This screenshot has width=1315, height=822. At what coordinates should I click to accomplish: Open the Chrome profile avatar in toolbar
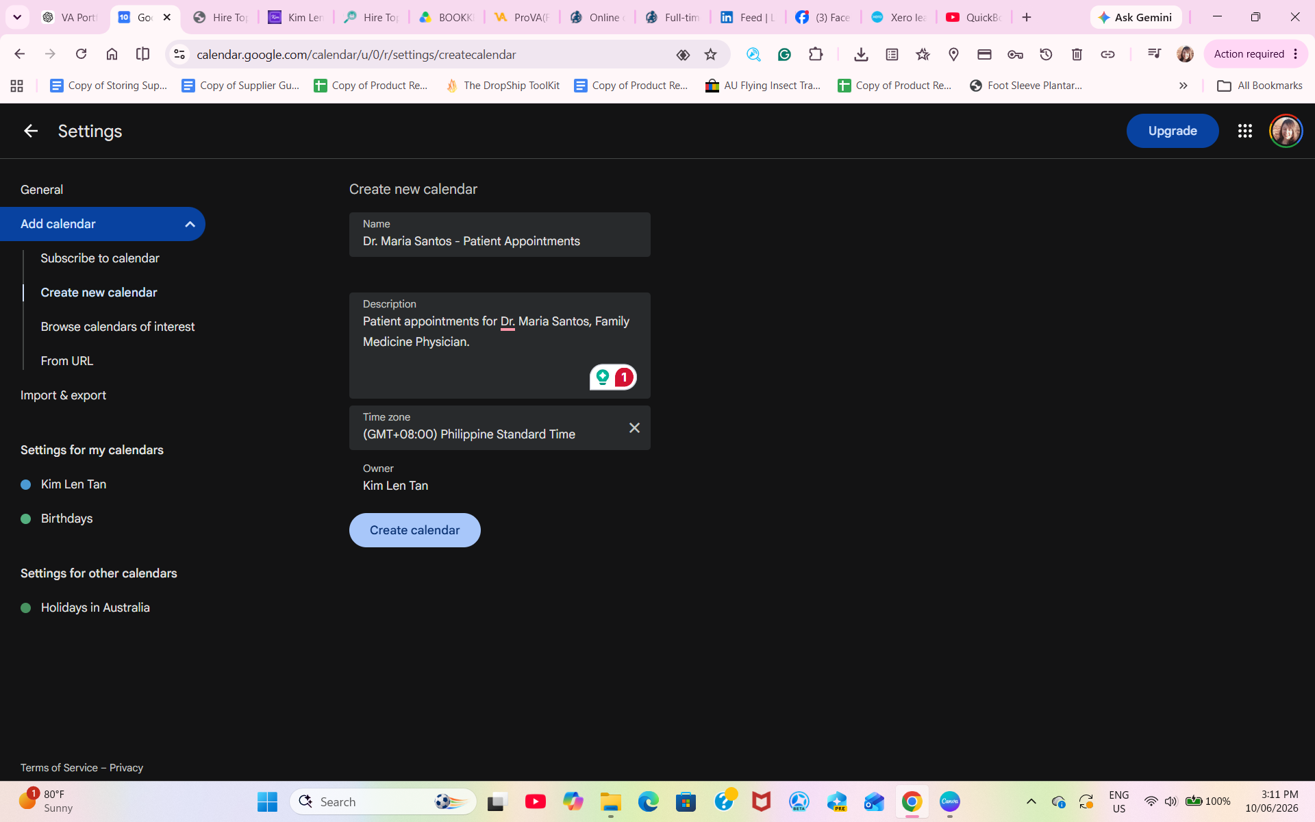pos(1185,54)
